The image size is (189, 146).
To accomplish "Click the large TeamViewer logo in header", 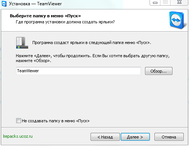I will pos(177,20).
